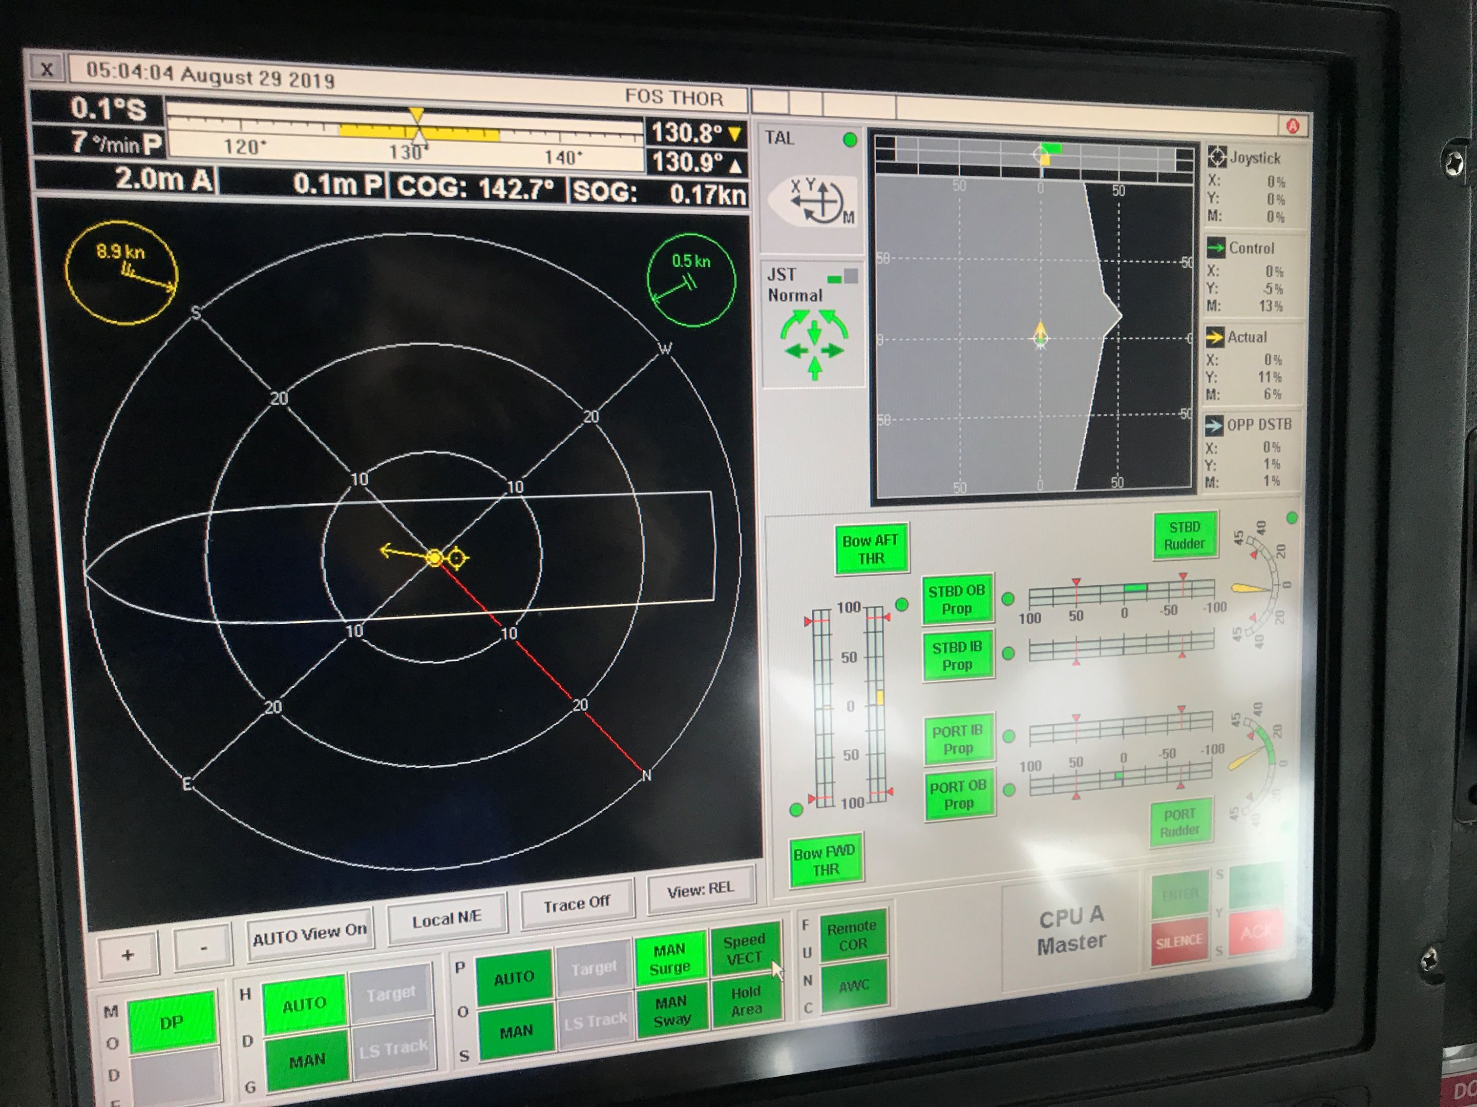Click the ENTER button
The image size is (1477, 1107).
[1180, 894]
